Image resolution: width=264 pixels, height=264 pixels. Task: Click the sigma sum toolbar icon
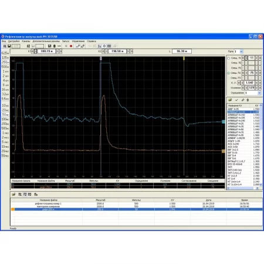point(99,46)
